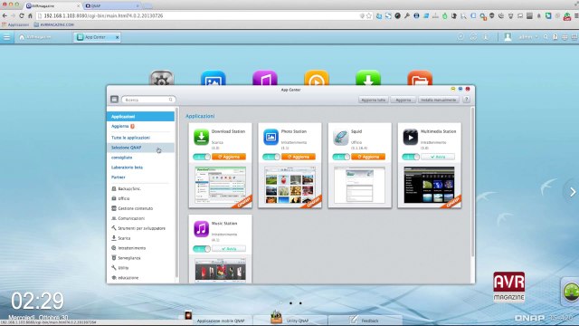Open purple Music Station desktop icon behind App Center
Image resolution: width=579 pixels, height=326 pixels.
(x=265, y=78)
